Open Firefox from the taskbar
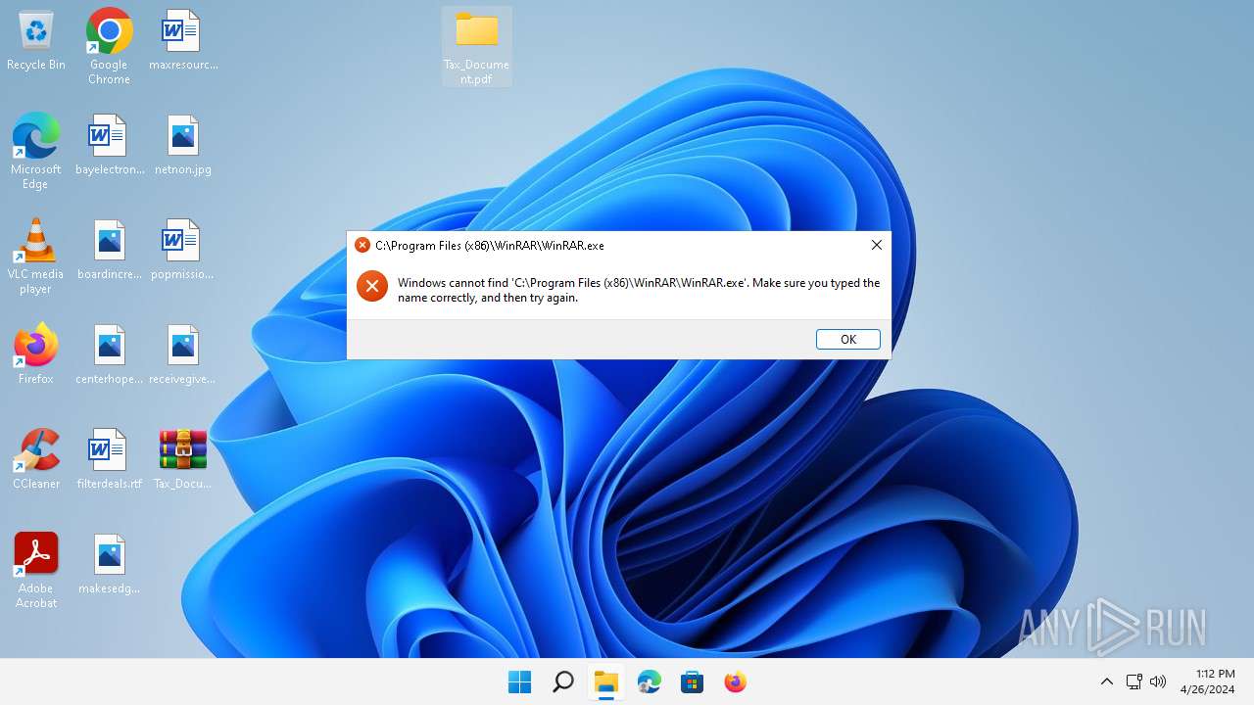This screenshot has height=705, width=1254. coord(736,681)
